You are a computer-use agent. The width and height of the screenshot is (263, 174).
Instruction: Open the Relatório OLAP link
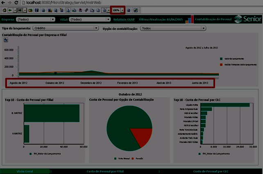[124, 19]
